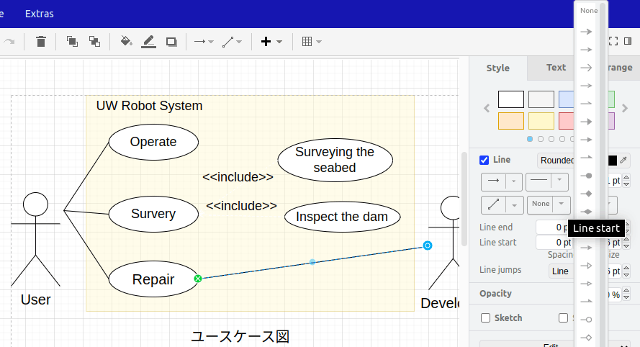The image size is (640, 347).
Task: Choose the open oval marker in the arrow list
Action: [587, 320]
